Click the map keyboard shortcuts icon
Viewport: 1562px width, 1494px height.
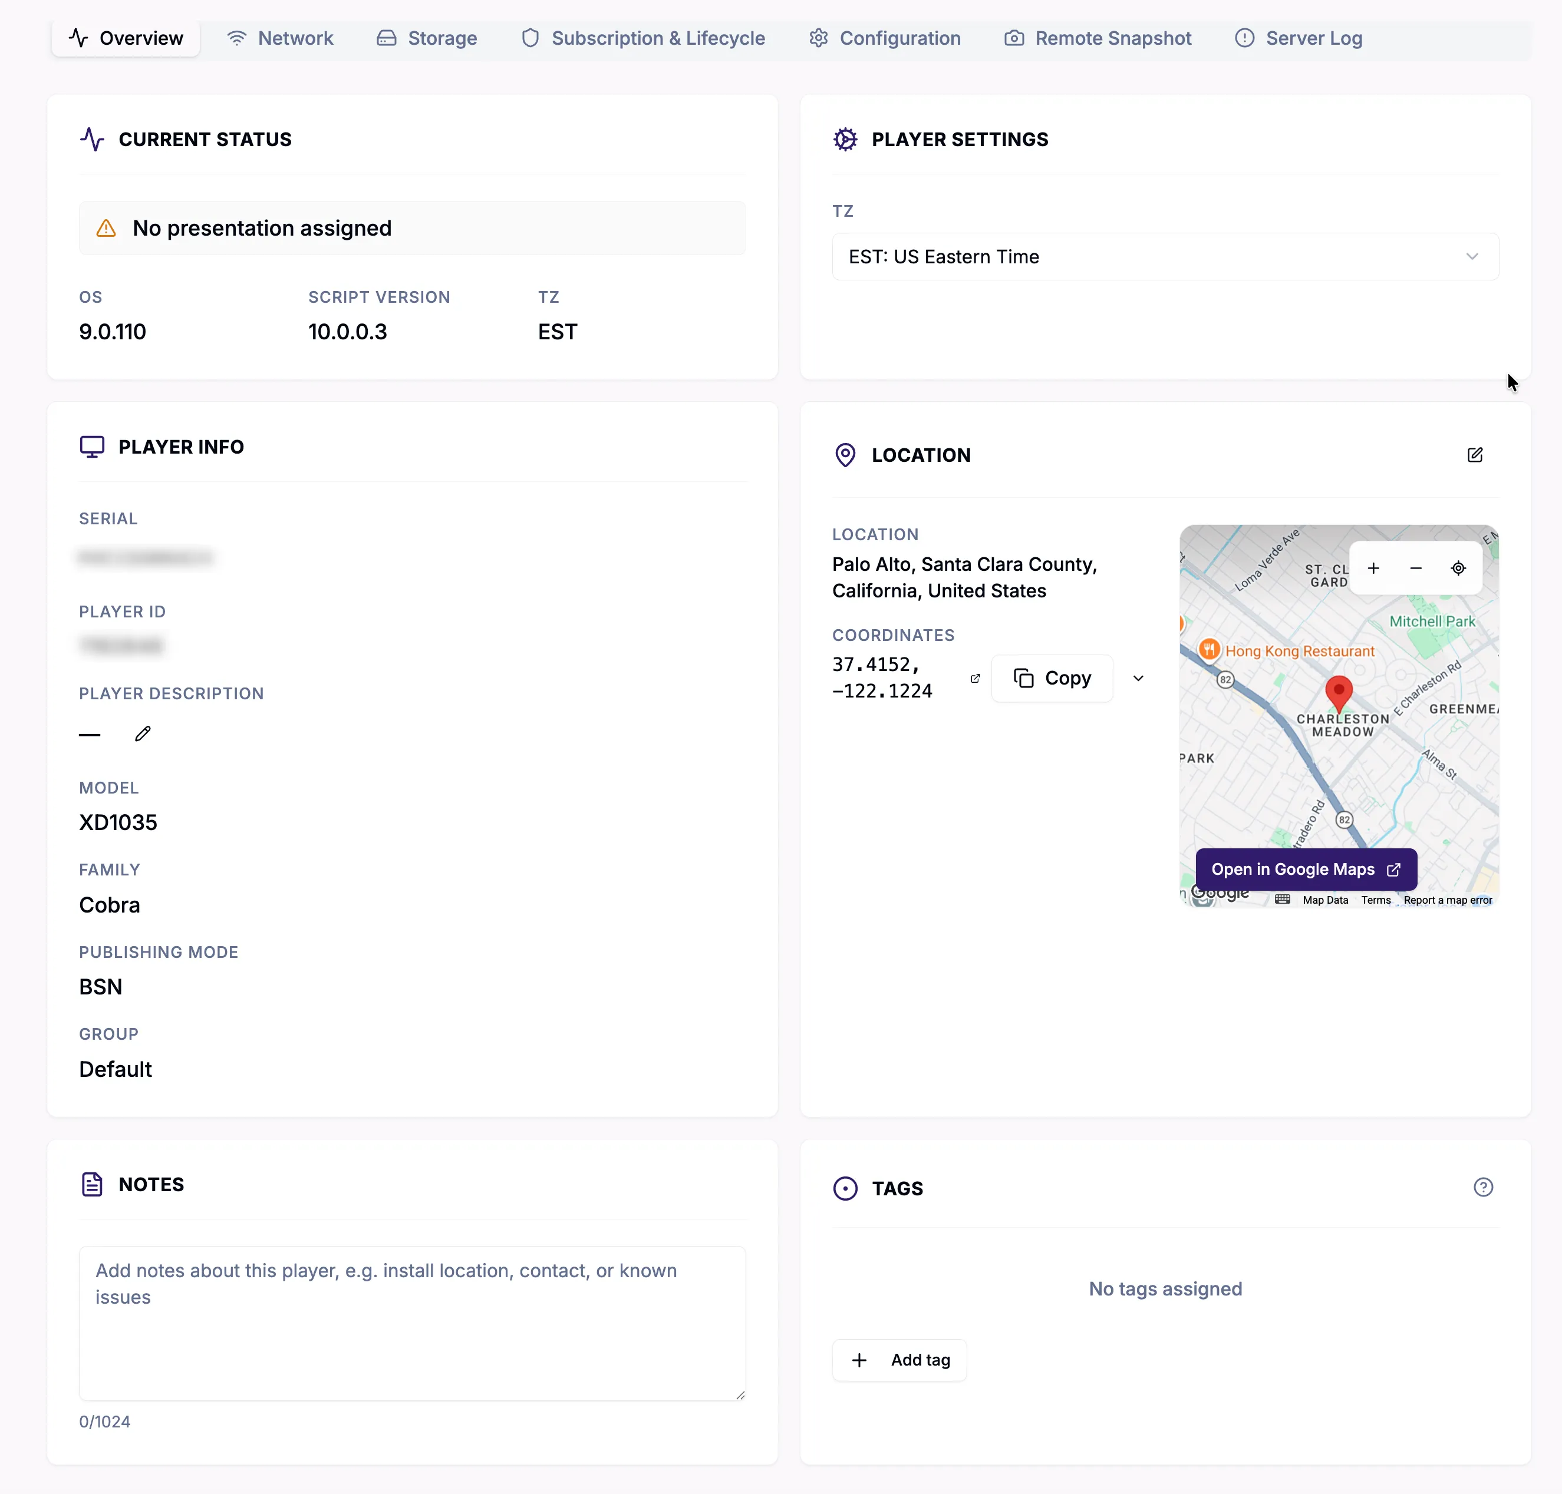point(1281,899)
